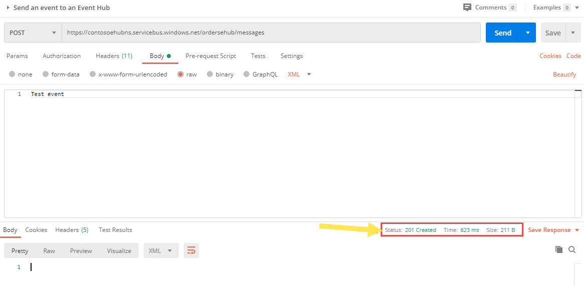Switch response view to Raw
Viewport: 584px width, 286px height.
tap(49, 250)
